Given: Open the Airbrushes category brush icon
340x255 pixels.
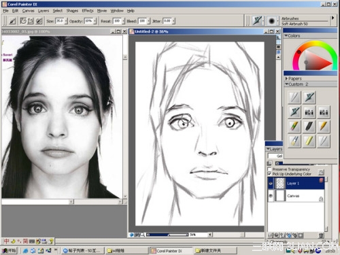Looking at the screenshot, I should 257,21.
